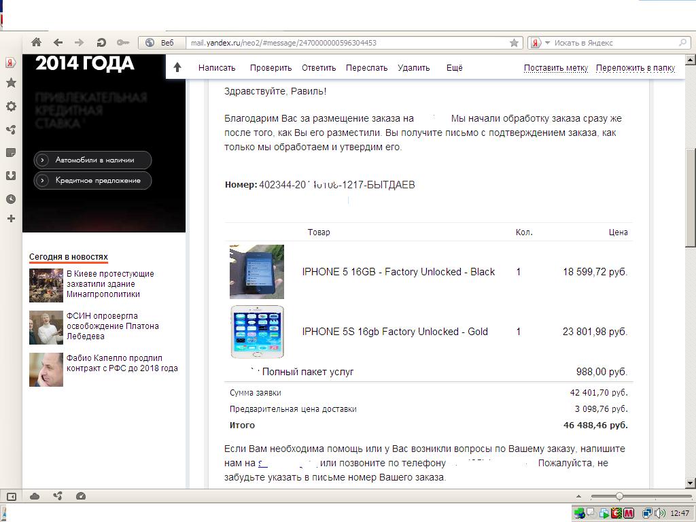Open downloads panel in sidebar
The width and height of the screenshot is (696, 522).
click(11, 176)
